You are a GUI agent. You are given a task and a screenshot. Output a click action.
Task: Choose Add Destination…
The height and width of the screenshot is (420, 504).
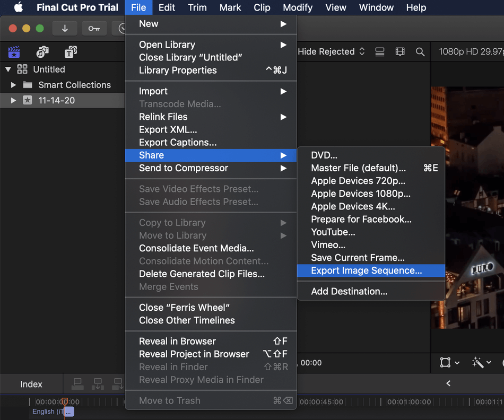tap(371, 292)
